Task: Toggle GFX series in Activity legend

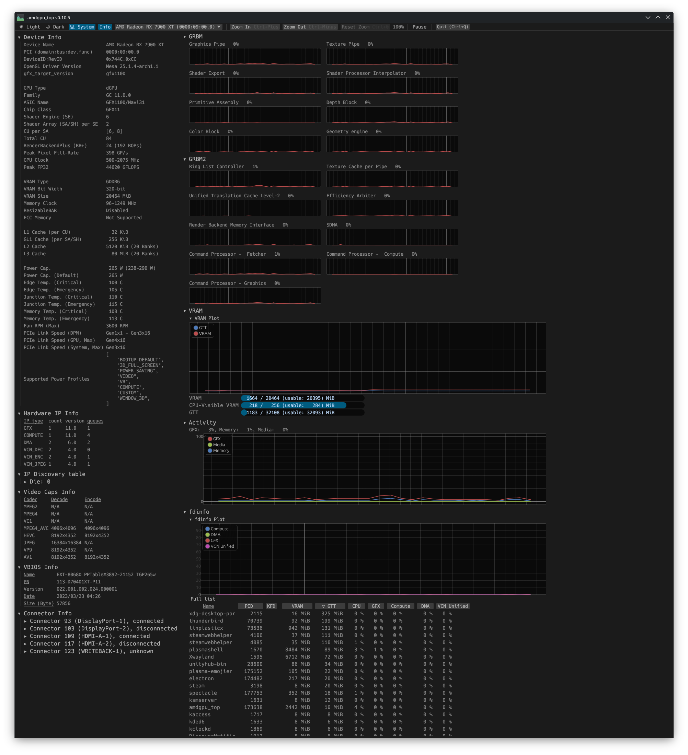Action: point(214,439)
